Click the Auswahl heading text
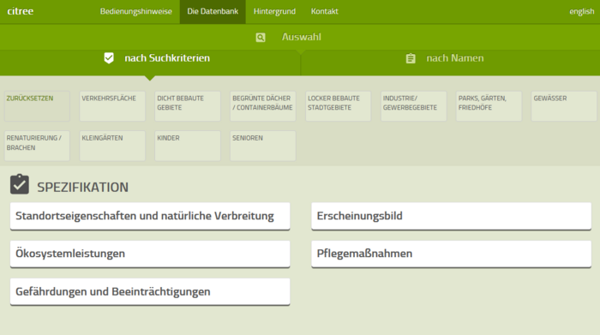Screen dimensions: 600x335 [x=302, y=37]
